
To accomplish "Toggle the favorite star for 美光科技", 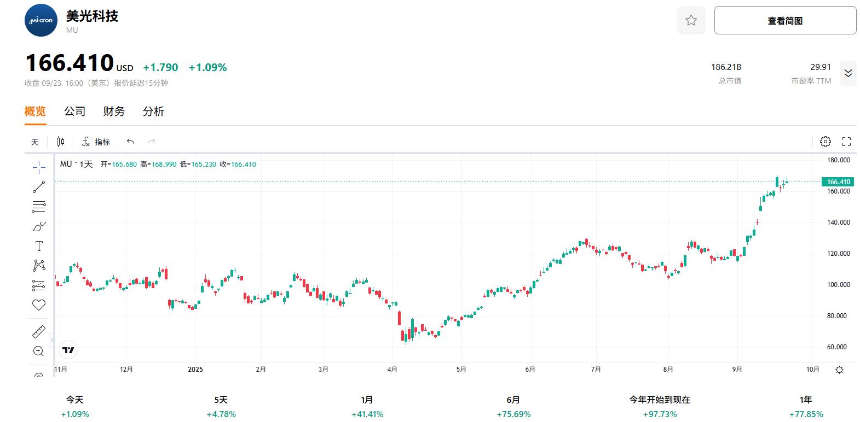I will (x=691, y=20).
